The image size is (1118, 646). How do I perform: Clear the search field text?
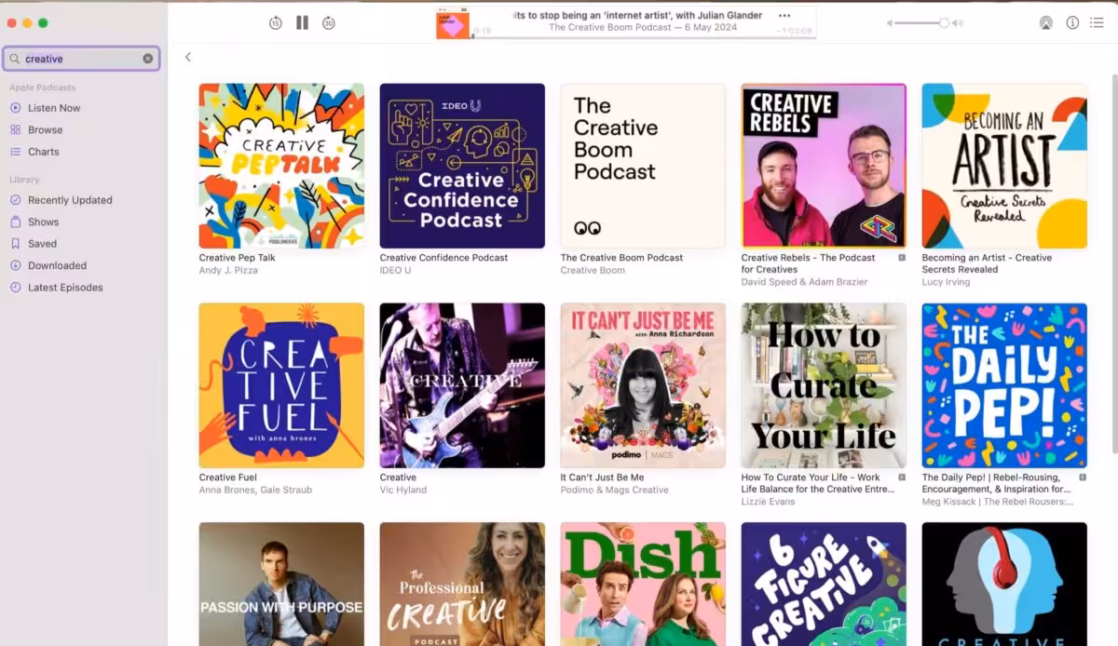click(147, 59)
